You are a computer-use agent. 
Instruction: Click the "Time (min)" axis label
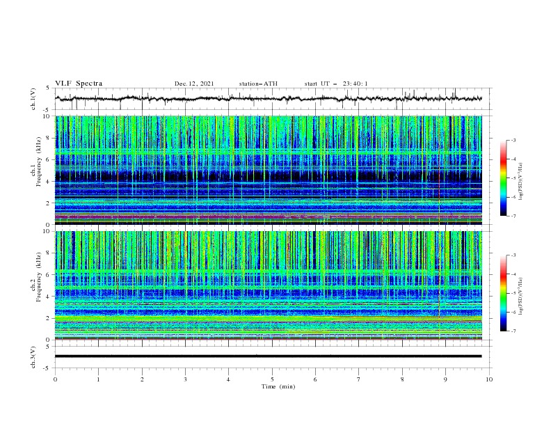(x=278, y=386)
